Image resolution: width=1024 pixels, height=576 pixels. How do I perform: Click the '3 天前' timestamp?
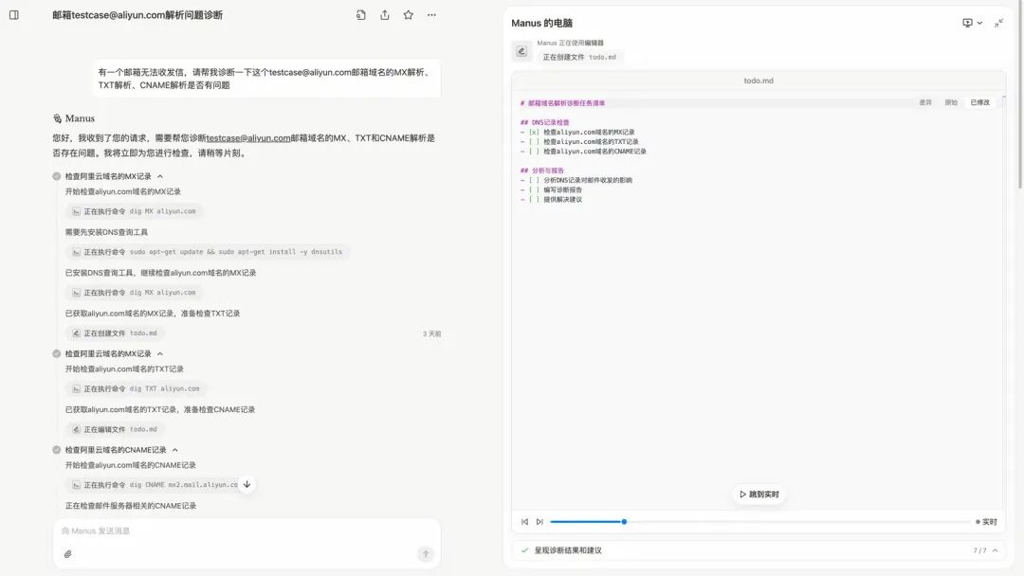click(431, 334)
